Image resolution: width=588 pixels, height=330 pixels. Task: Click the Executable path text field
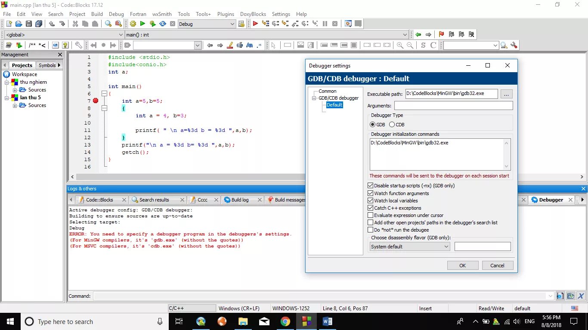click(x=452, y=93)
